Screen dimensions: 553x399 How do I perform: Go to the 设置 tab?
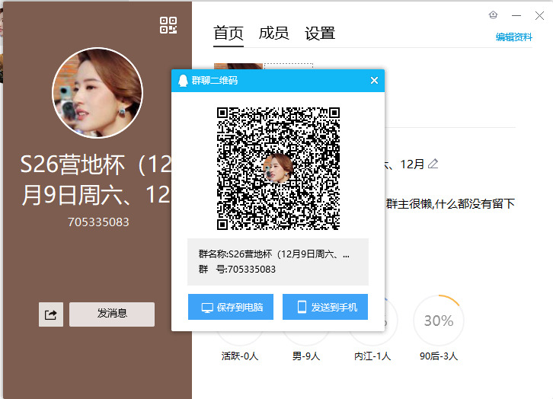[320, 34]
